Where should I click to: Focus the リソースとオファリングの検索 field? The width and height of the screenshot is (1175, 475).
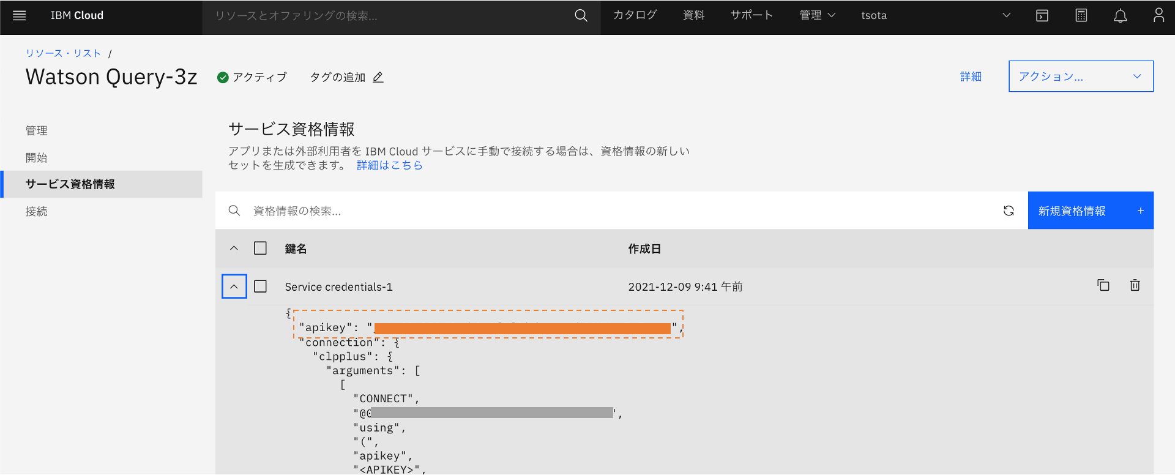click(x=401, y=16)
